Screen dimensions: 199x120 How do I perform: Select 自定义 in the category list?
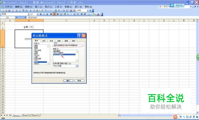[x=37, y=64]
